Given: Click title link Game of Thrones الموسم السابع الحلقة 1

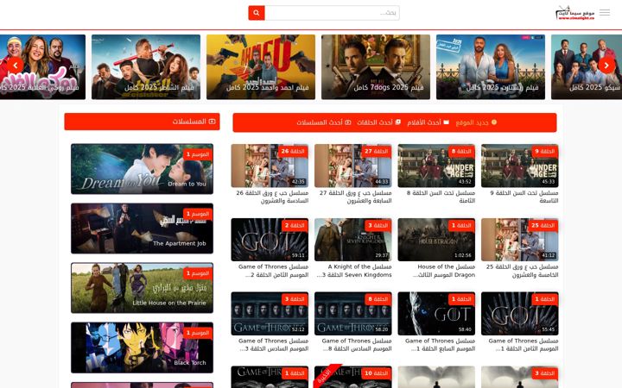Looking at the screenshot, I should coord(440,344).
